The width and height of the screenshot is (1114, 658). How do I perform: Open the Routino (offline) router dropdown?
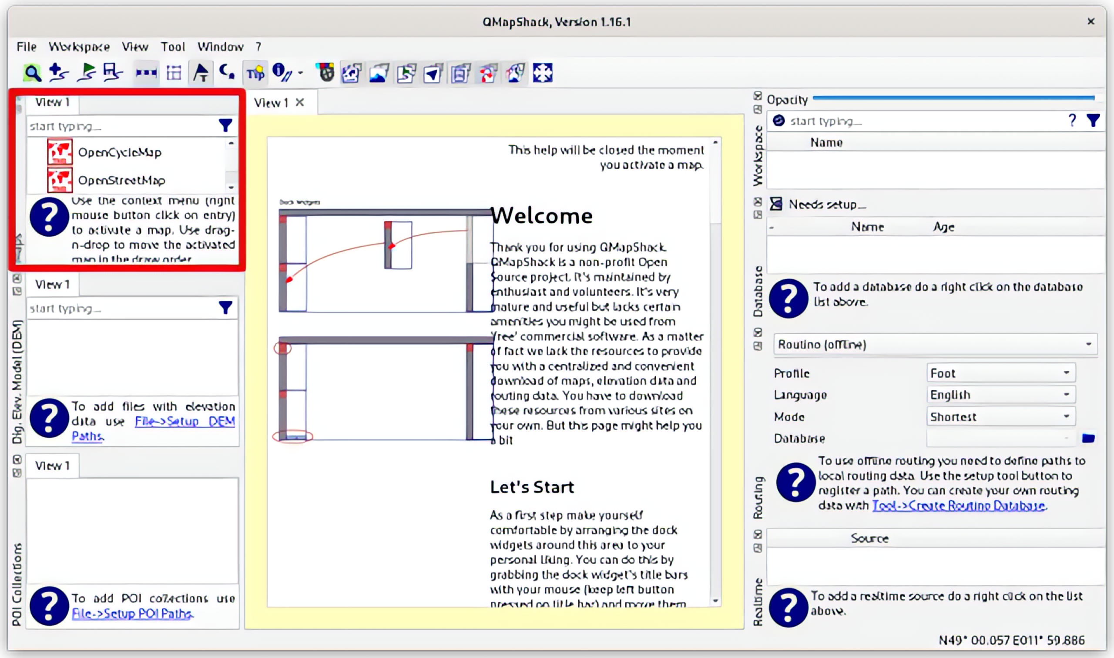(935, 345)
